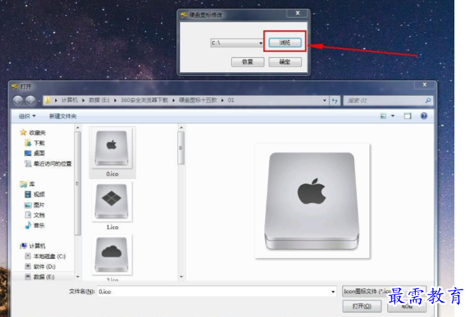The image size is (469, 317).
Task: Close the 打开 file dialog
Action: click(x=424, y=84)
